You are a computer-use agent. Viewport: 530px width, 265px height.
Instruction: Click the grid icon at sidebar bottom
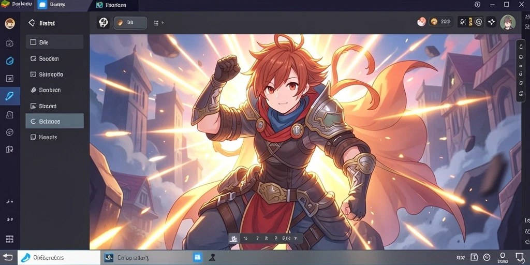9,239
